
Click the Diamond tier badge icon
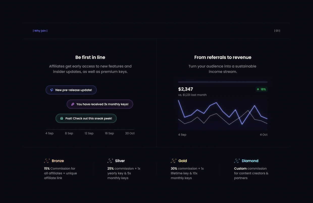(x=237, y=161)
